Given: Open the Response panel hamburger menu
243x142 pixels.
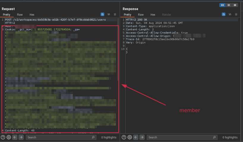Looking at the screenshot, I should coord(236,14).
